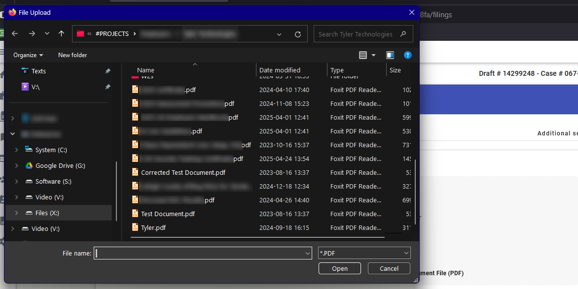Select the Google Drive (G:) drive
This screenshot has width=578, height=289.
pyautogui.click(x=60, y=166)
